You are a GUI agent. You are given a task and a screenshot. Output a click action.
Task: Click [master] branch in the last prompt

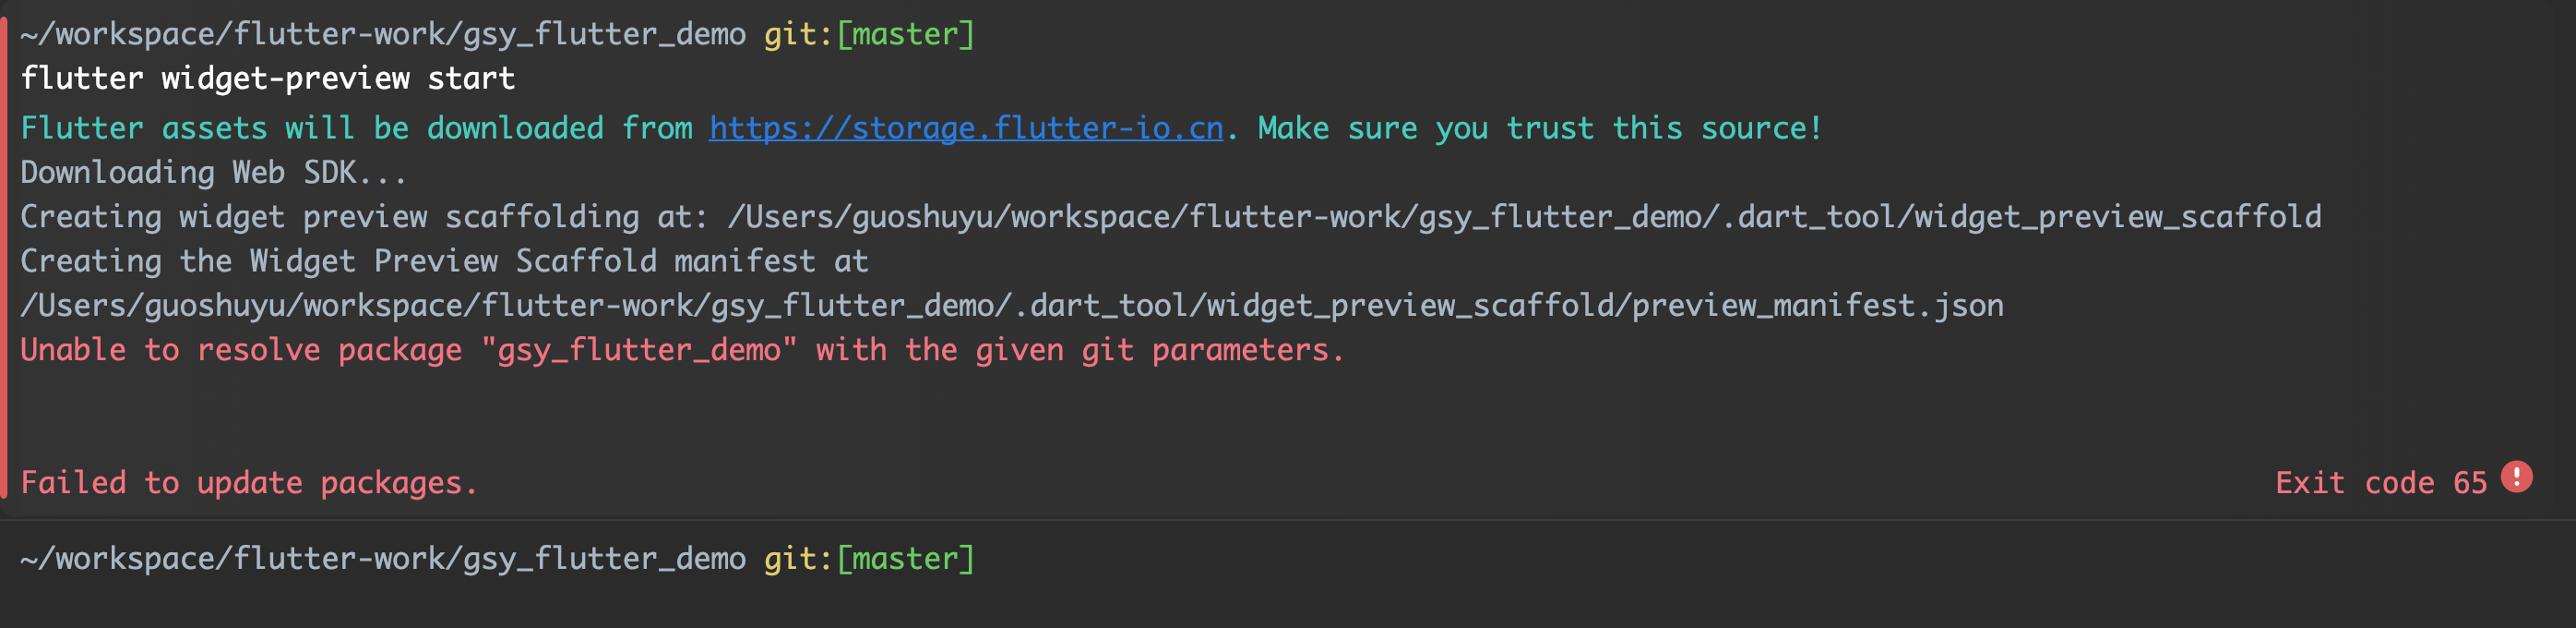pyautogui.click(x=905, y=558)
